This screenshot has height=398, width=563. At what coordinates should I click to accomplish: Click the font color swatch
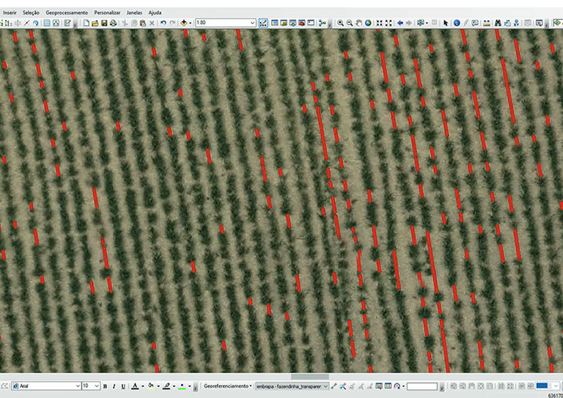pyautogui.click(x=134, y=386)
